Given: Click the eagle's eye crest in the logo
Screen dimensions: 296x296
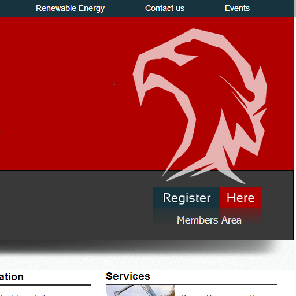Looking at the screenshot, I should pos(186,50).
